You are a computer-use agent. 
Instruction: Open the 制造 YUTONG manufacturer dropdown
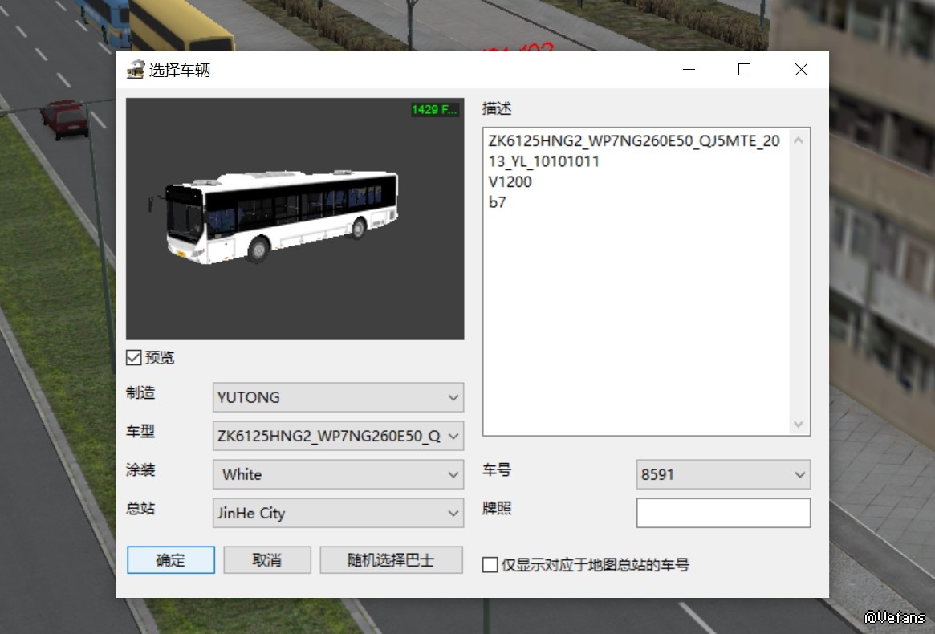pos(338,397)
